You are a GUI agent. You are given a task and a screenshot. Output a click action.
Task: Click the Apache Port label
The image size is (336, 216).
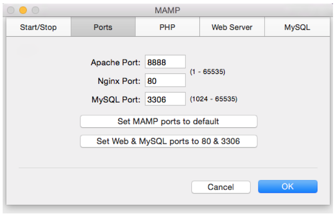click(x=116, y=63)
